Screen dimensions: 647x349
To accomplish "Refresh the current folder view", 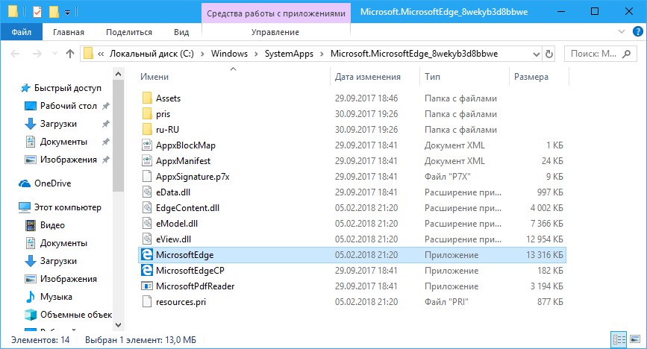I will point(549,54).
